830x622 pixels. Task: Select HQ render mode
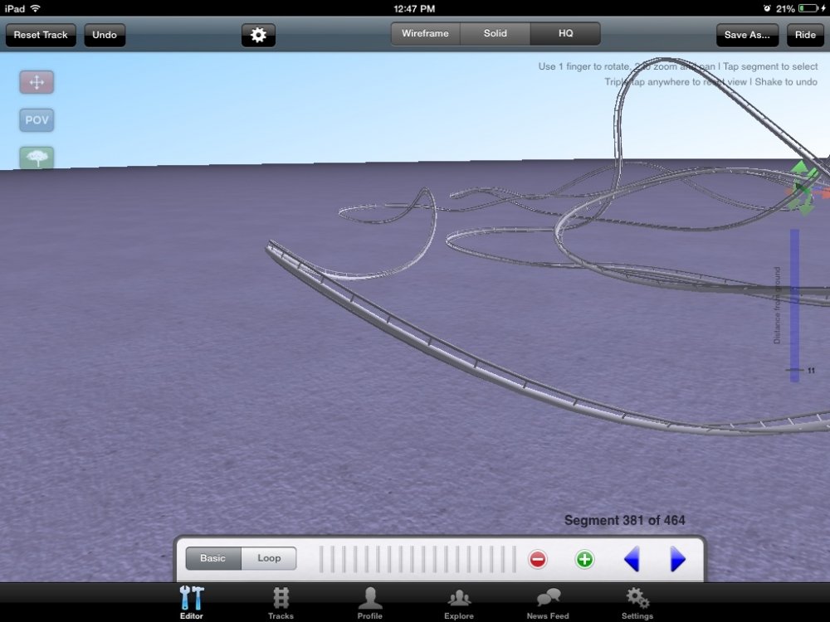coord(565,34)
